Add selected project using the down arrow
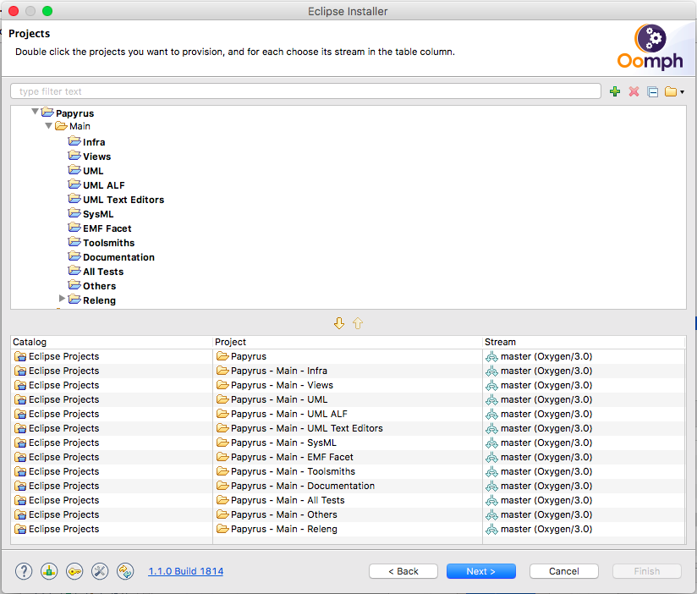The width and height of the screenshot is (697, 594). point(339,323)
